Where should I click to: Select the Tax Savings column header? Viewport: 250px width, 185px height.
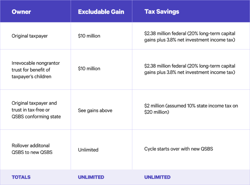[162, 12]
